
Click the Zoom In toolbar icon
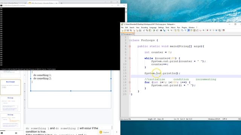[x=168, y=30]
